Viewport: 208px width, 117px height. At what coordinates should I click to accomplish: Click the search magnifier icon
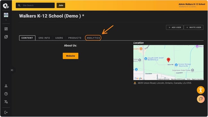[x=19, y=5]
